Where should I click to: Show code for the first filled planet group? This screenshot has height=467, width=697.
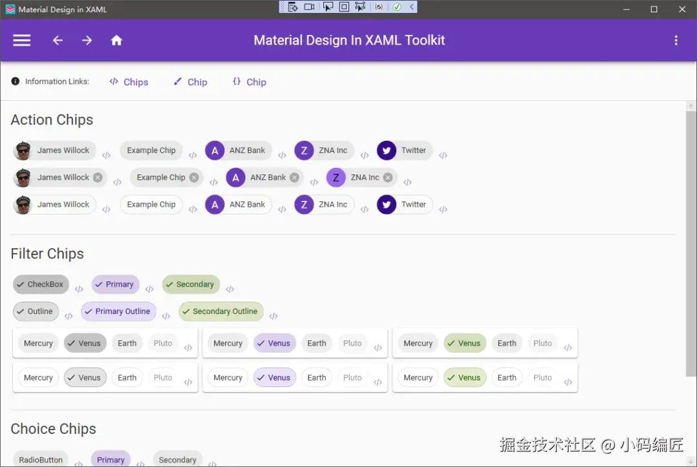(x=188, y=348)
